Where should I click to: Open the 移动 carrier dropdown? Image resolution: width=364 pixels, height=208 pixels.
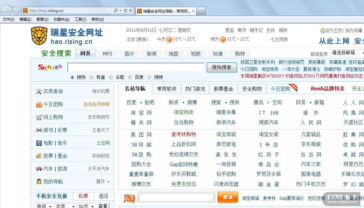click(x=44, y=206)
